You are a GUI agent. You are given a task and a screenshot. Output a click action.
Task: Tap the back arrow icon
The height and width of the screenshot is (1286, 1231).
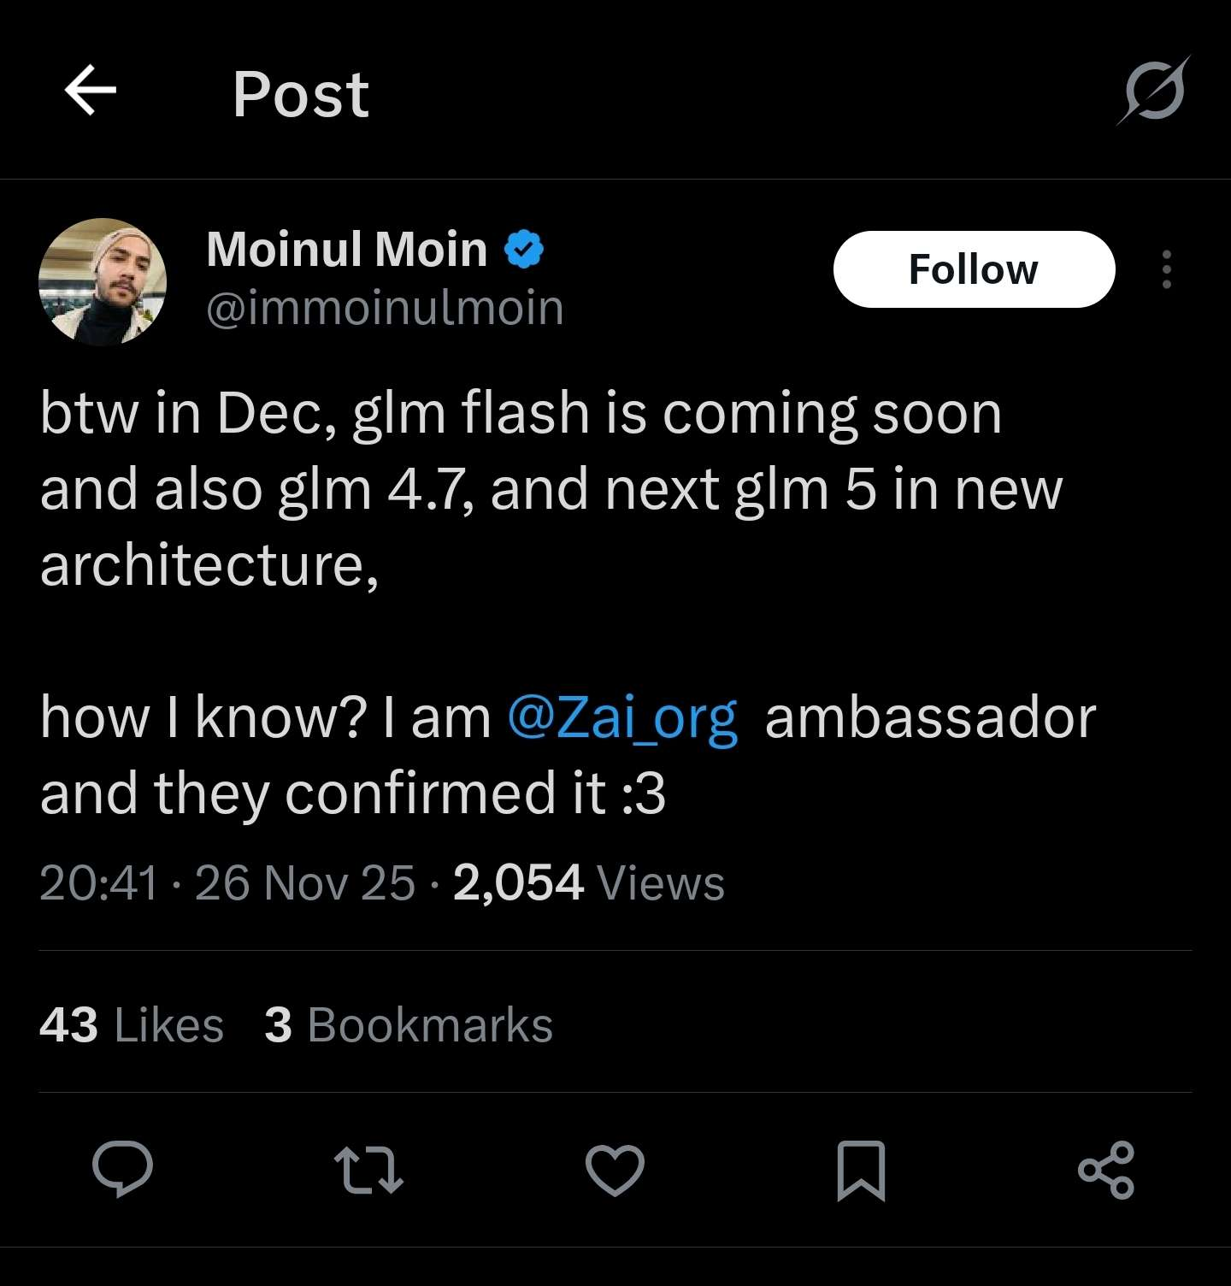click(x=91, y=90)
